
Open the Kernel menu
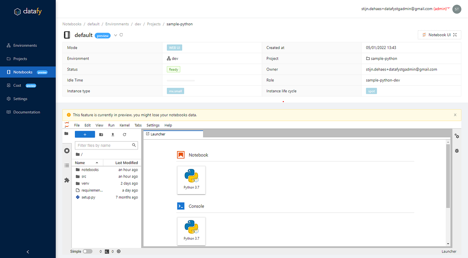(124, 125)
